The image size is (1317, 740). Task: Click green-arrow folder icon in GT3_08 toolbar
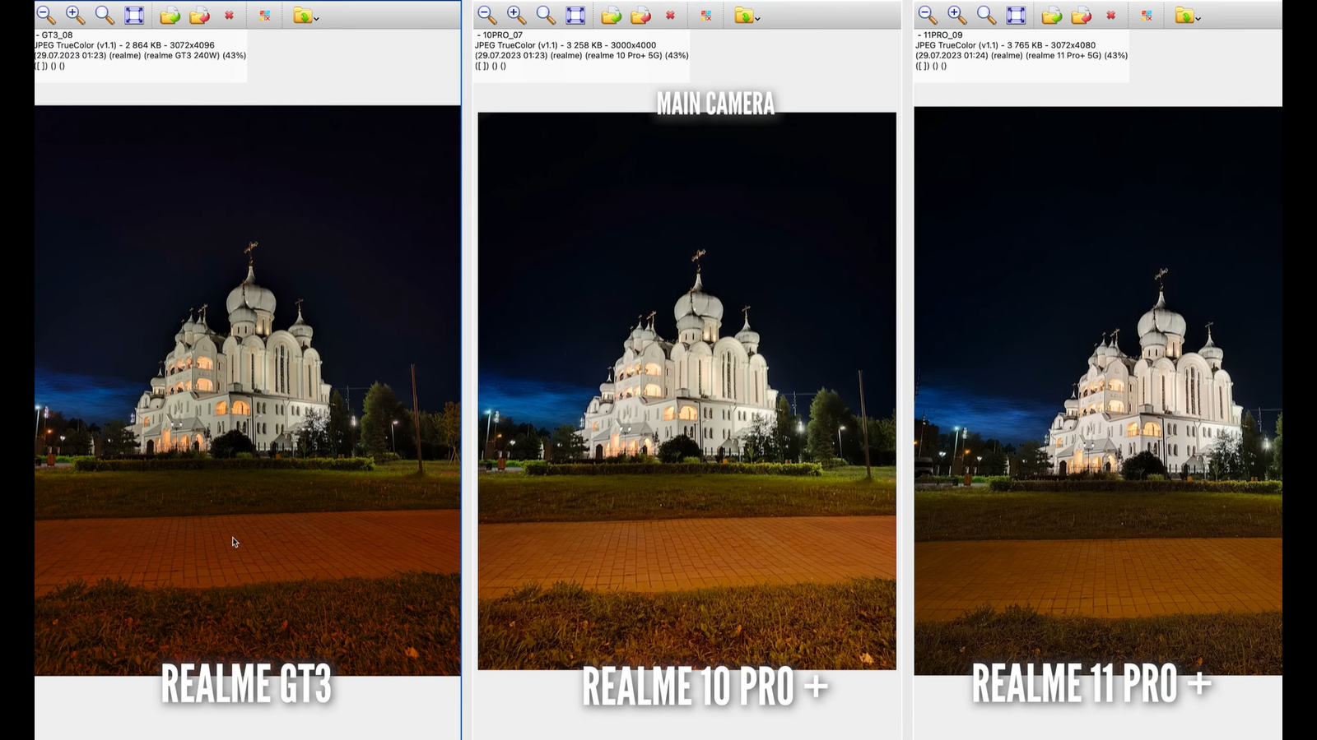(170, 16)
